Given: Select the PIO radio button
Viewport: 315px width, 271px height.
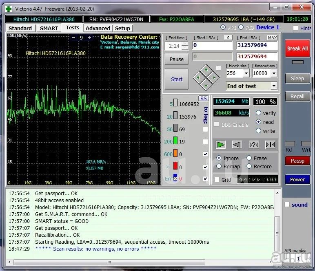Looking at the screenshot, I should [x=241, y=27].
